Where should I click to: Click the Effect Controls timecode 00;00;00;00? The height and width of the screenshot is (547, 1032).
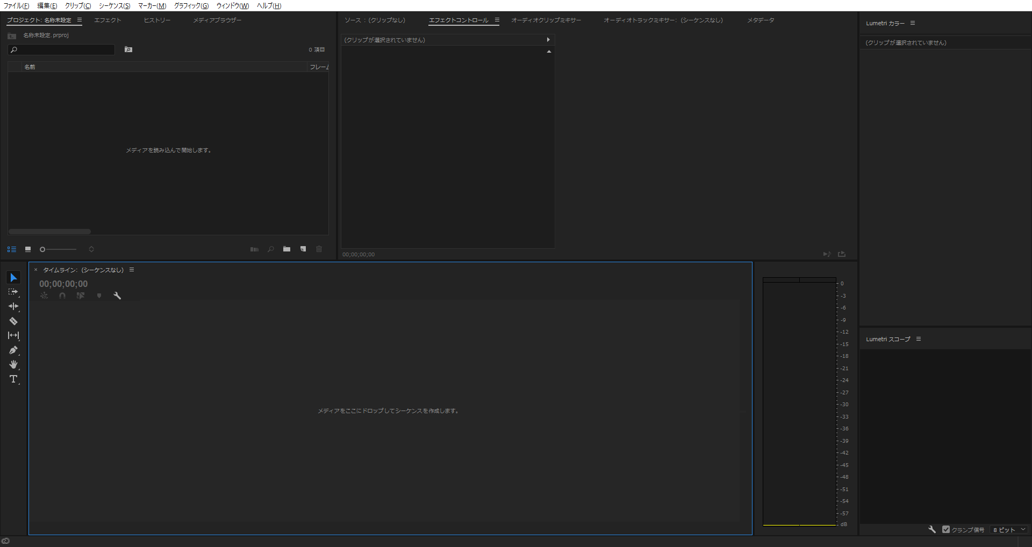359,255
